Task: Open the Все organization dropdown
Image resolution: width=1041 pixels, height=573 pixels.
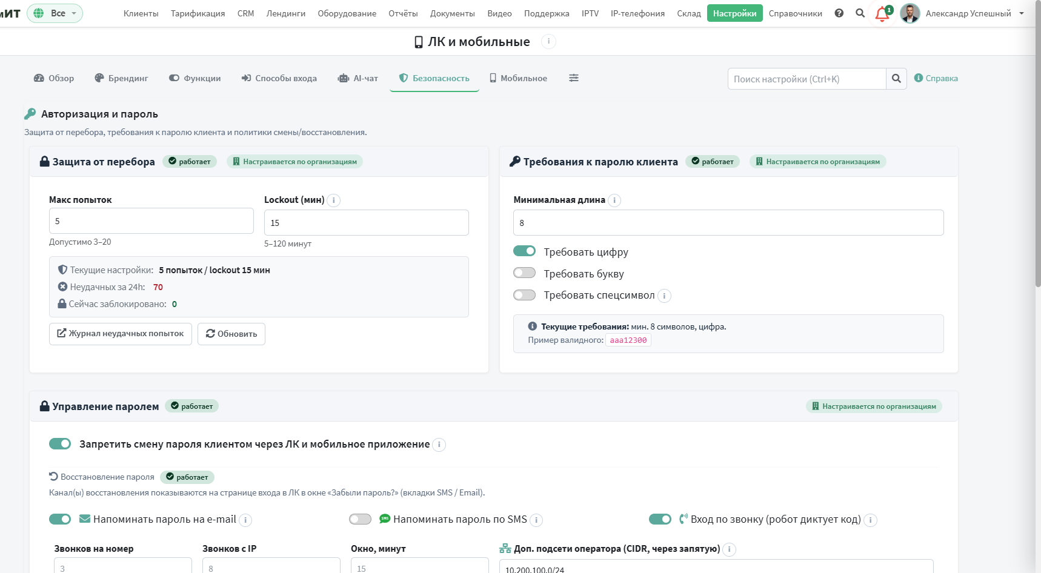Action: pos(55,13)
